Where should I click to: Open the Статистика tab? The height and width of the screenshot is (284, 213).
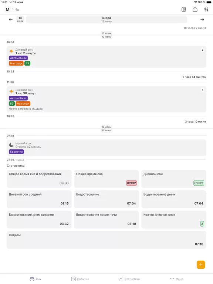[129, 279]
